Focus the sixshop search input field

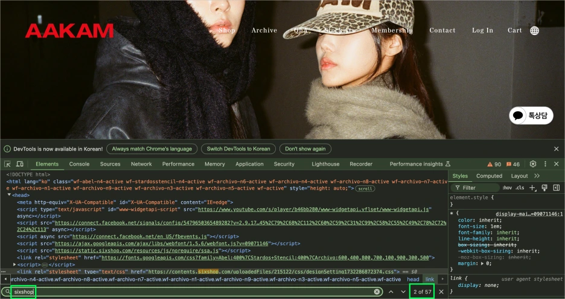point(193,292)
